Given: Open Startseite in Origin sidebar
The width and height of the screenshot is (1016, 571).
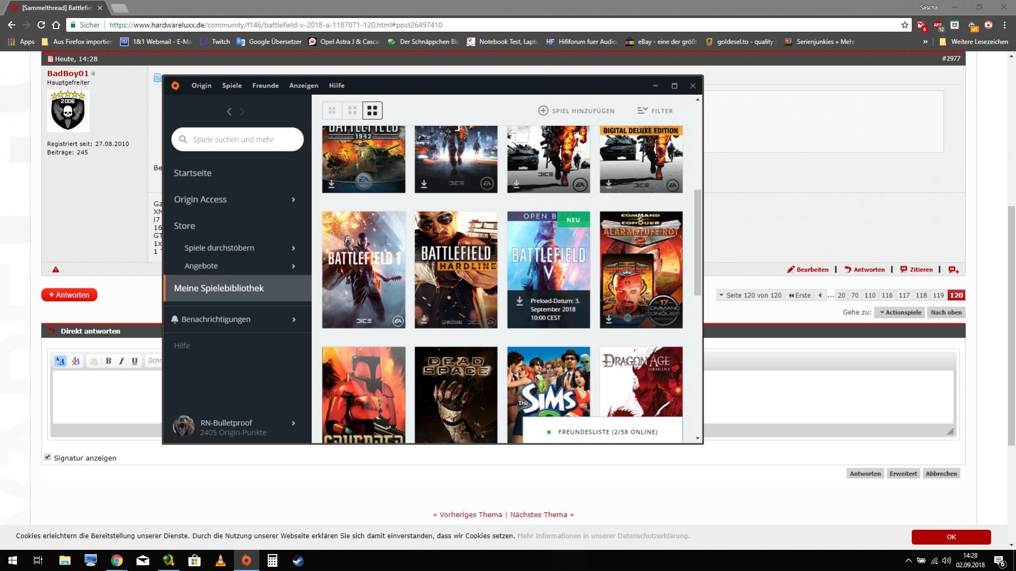Looking at the screenshot, I should 193,173.
